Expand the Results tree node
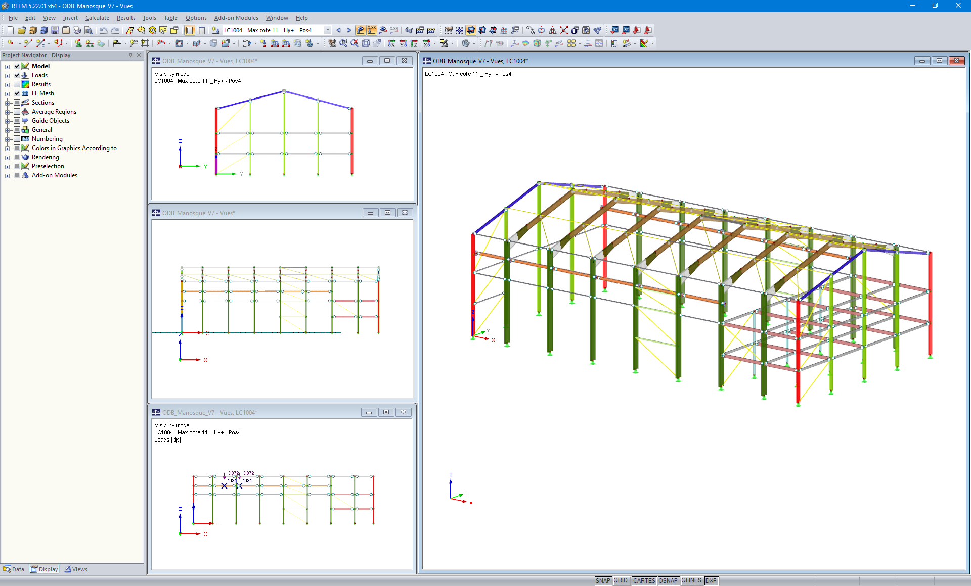The image size is (971, 586). click(x=7, y=84)
